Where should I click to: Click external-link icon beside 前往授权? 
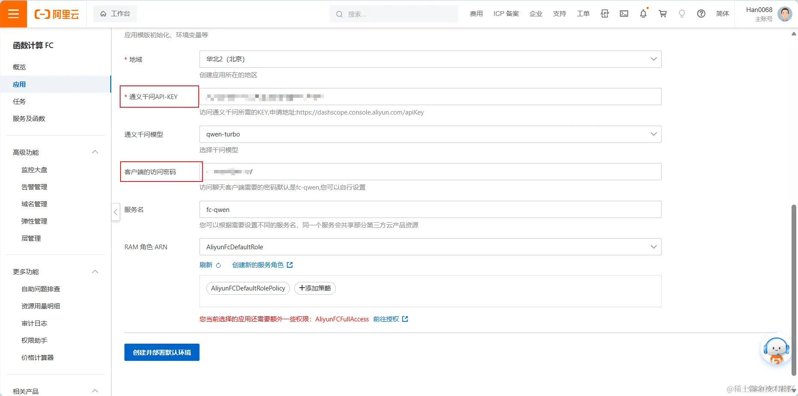[405, 319]
